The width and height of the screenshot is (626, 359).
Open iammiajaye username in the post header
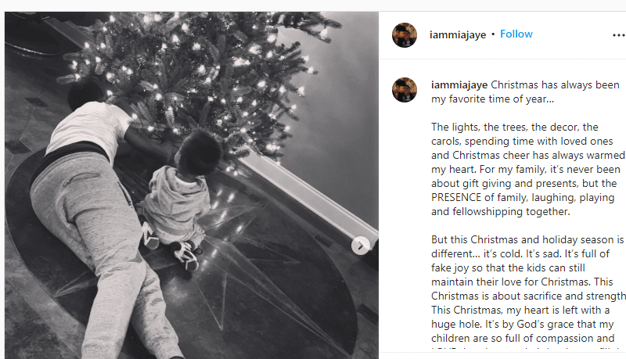[x=458, y=34]
